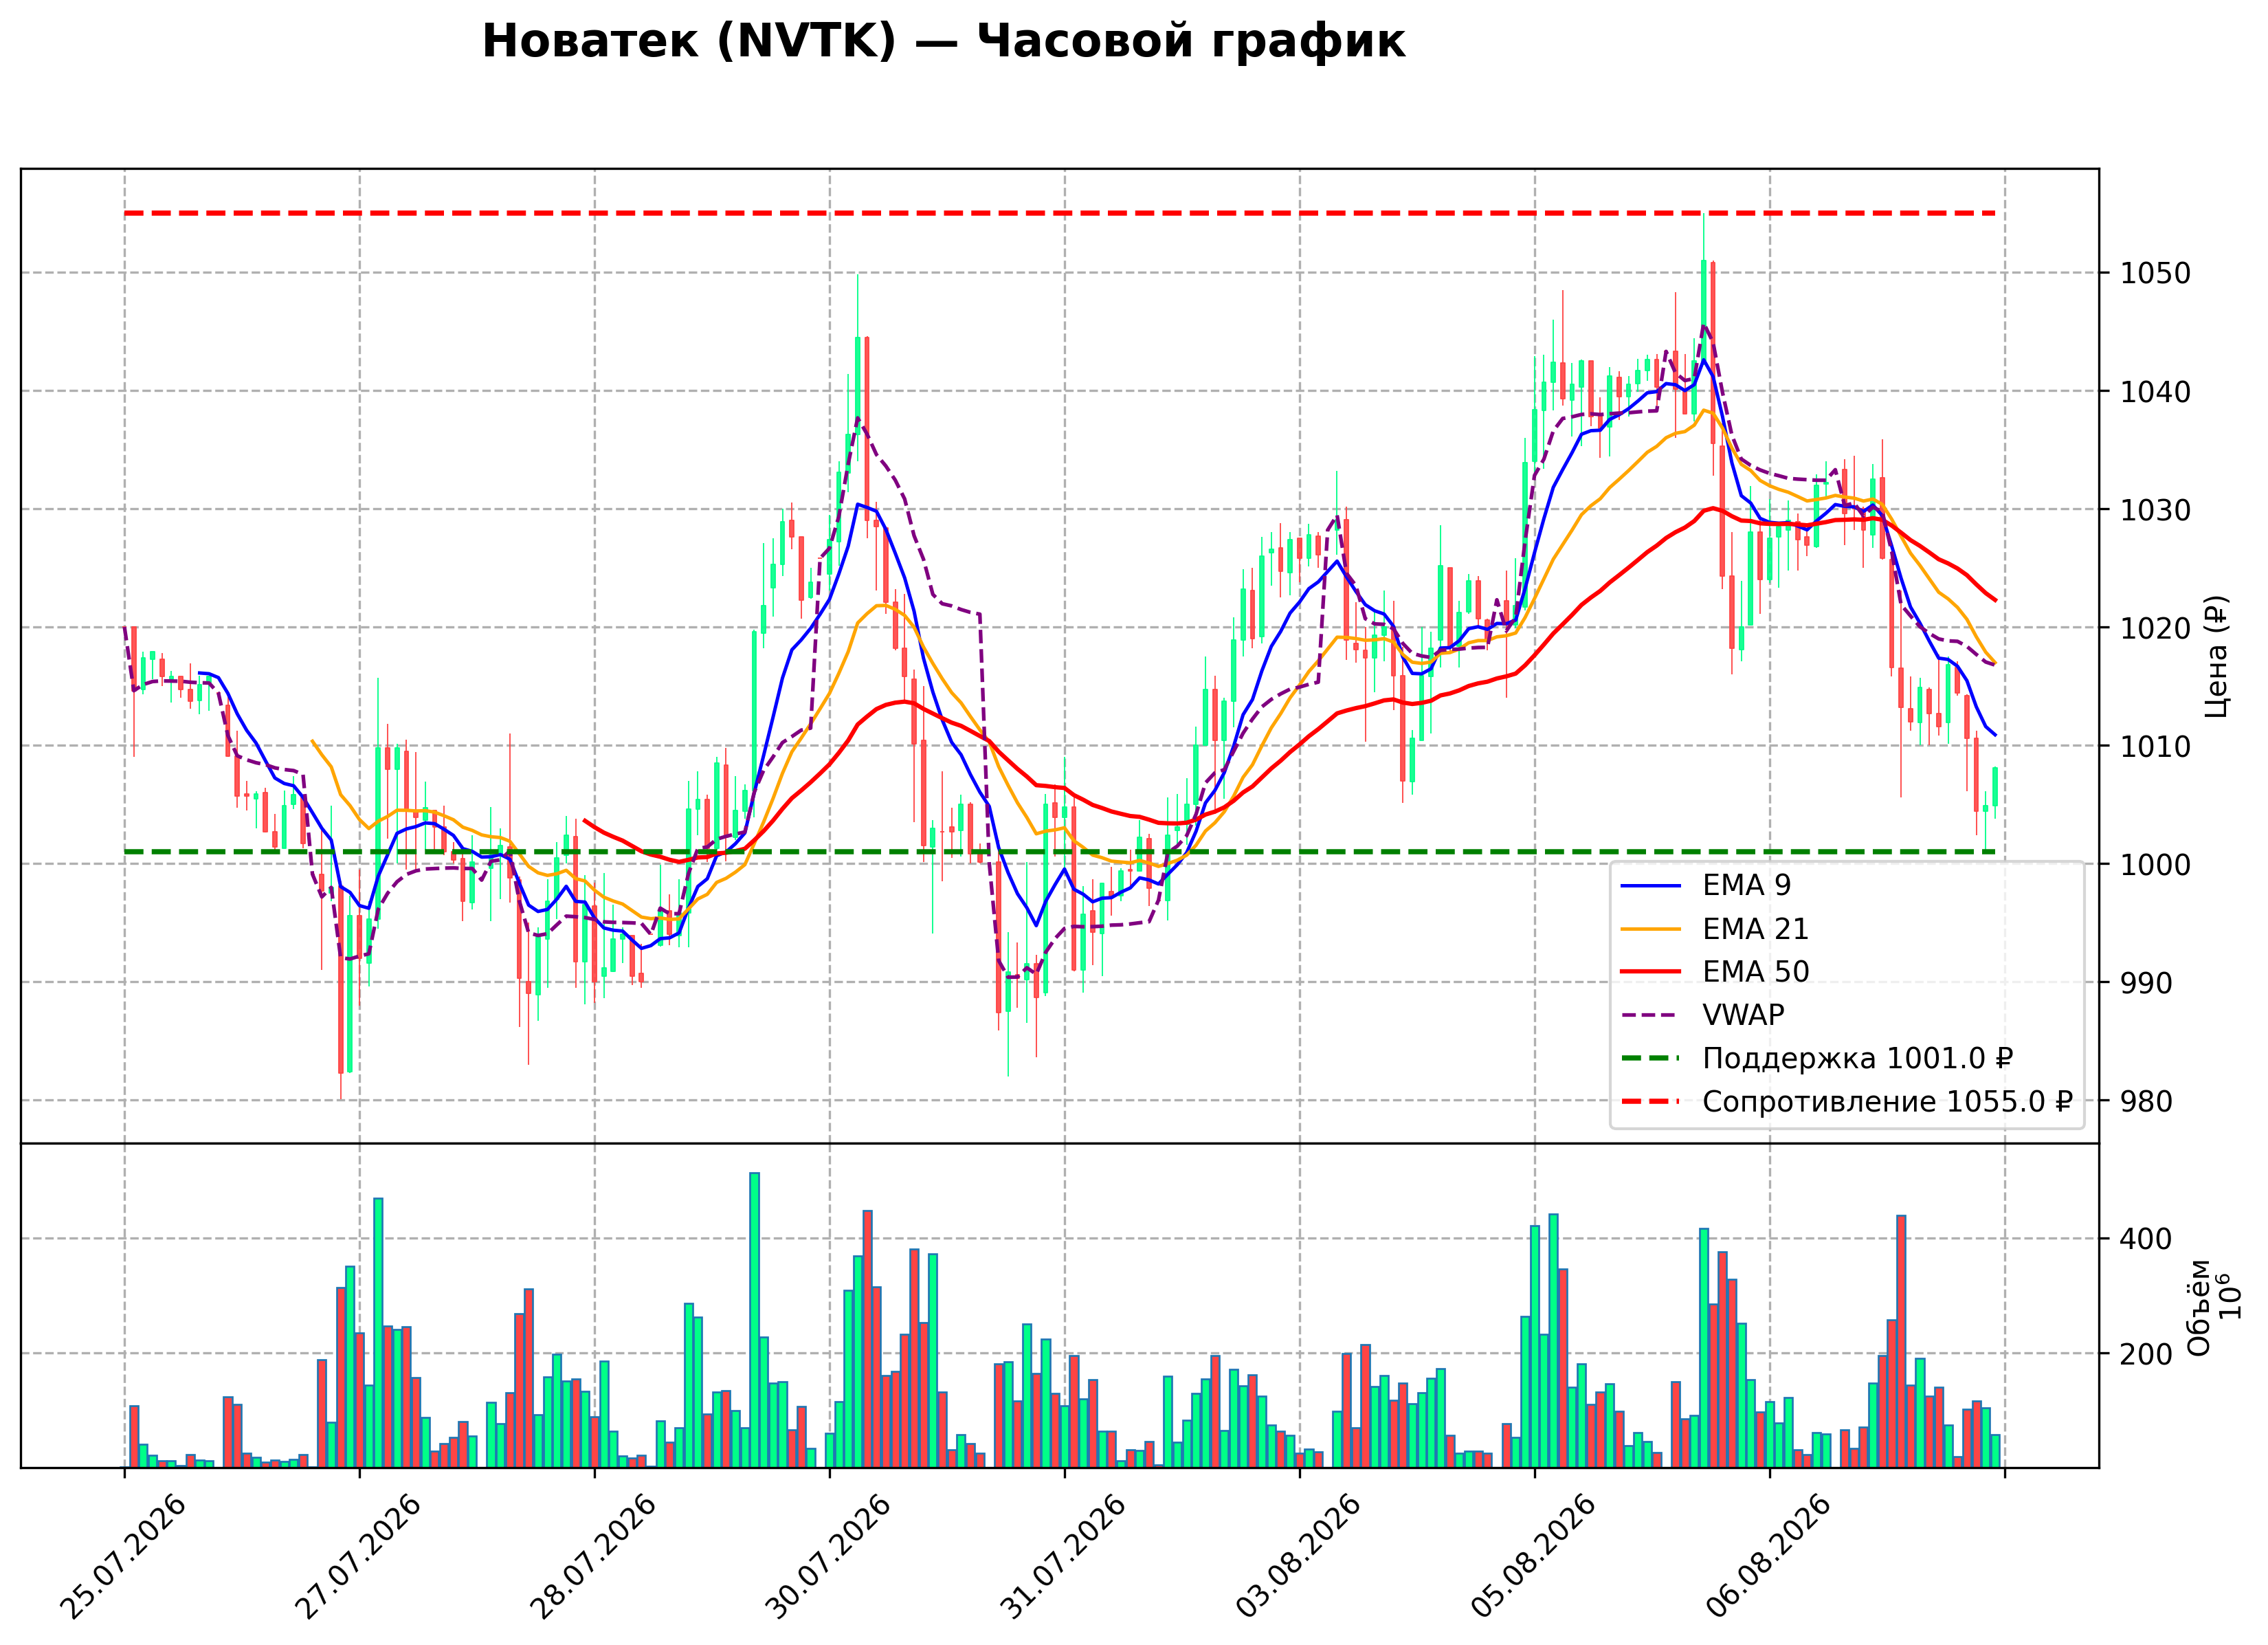Click the price axis tick 1020

[x=2155, y=628]
